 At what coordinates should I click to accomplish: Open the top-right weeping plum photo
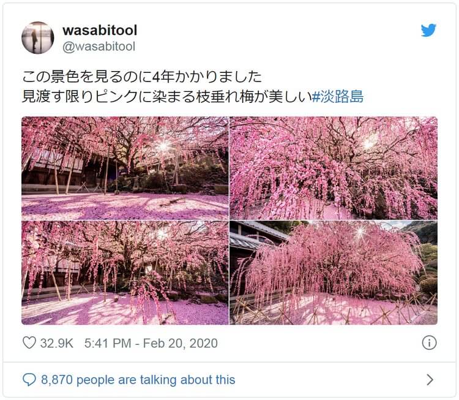pos(334,168)
